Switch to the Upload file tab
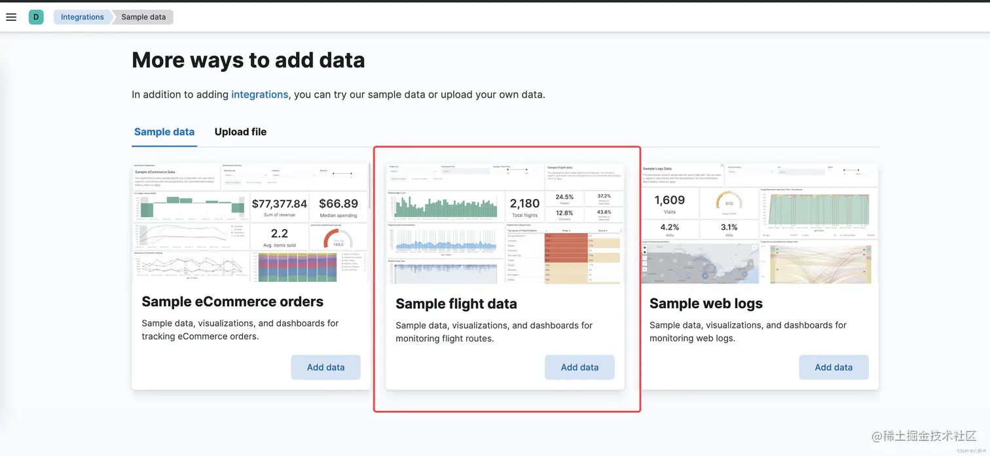Image resolution: width=990 pixels, height=456 pixels. click(240, 132)
